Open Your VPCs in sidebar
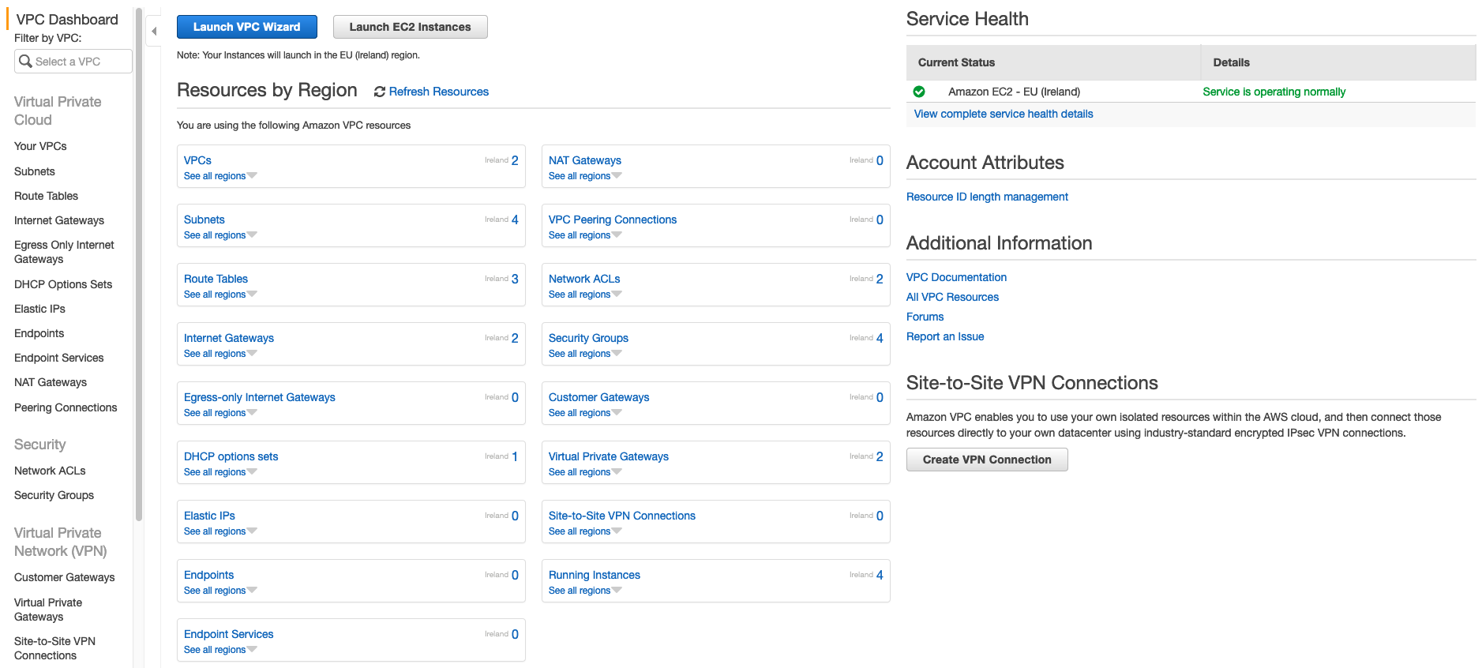 click(x=40, y=146)
